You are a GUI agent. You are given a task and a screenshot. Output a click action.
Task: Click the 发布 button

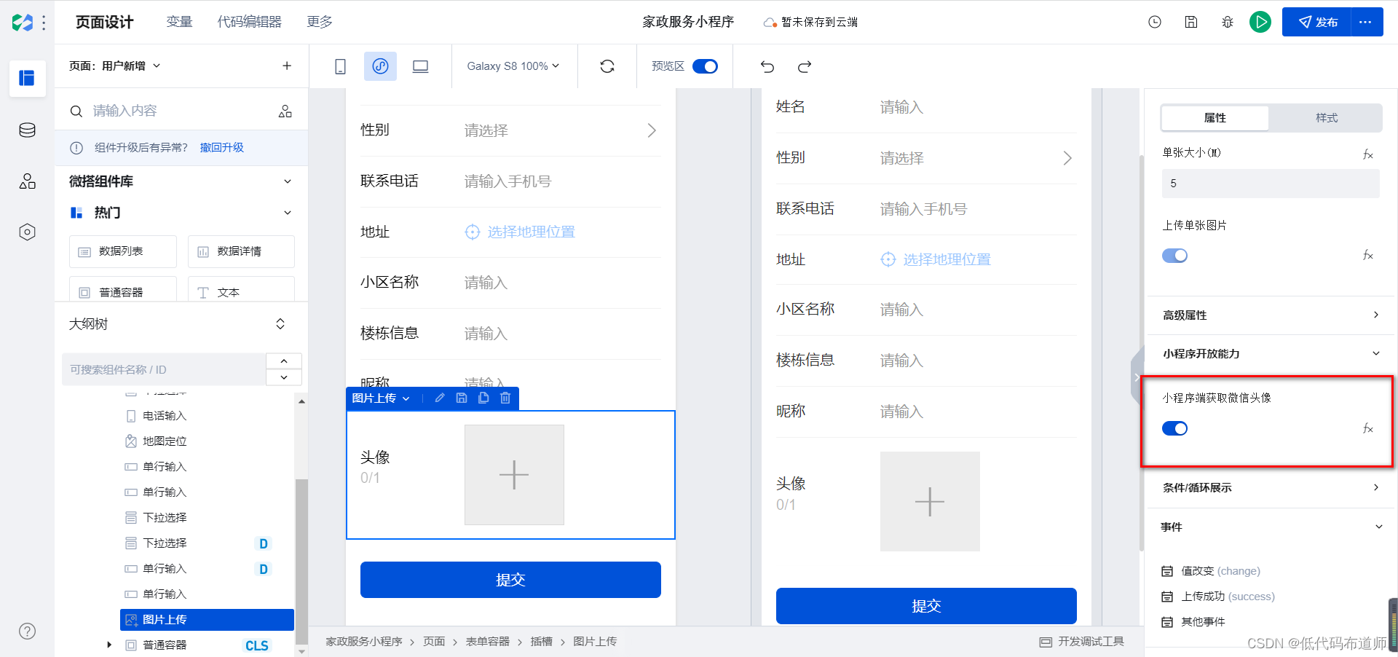(1316, 22)
